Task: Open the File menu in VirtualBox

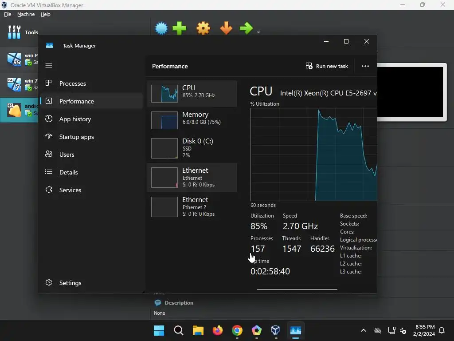Action: pos(8,14)
